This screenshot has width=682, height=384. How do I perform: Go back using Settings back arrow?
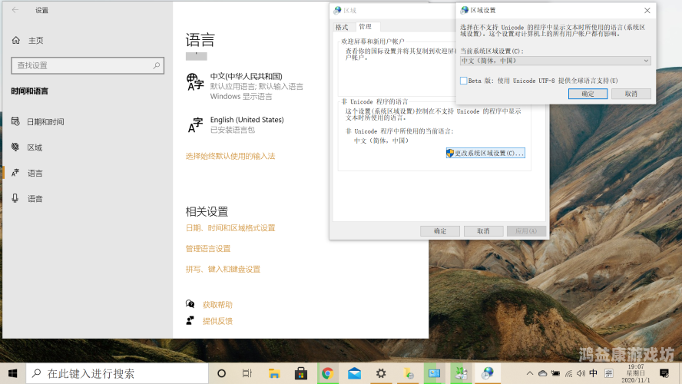[15, 10]
